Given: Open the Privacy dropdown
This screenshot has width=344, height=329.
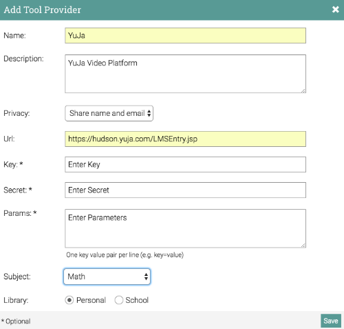Looking at the screenshot, I should pos(109,113).
